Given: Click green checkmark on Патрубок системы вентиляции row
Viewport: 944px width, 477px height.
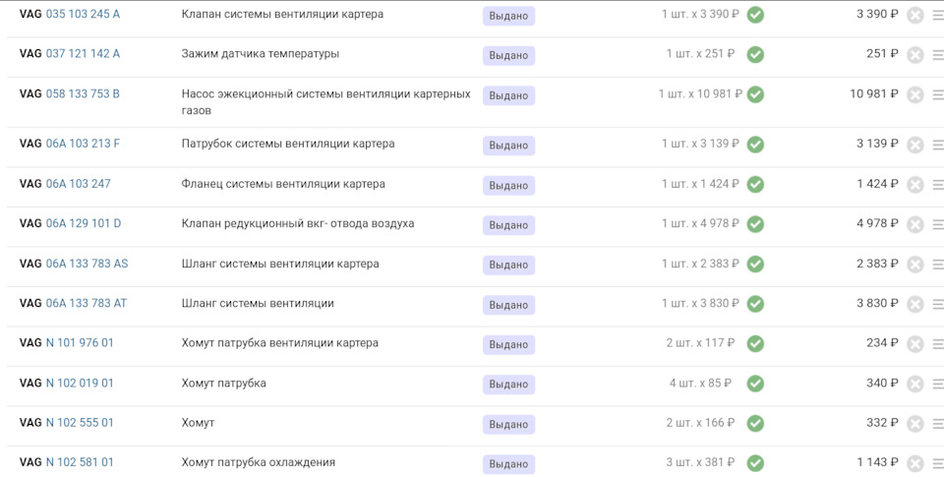Looking at the screenshot, I should point(755,145).
